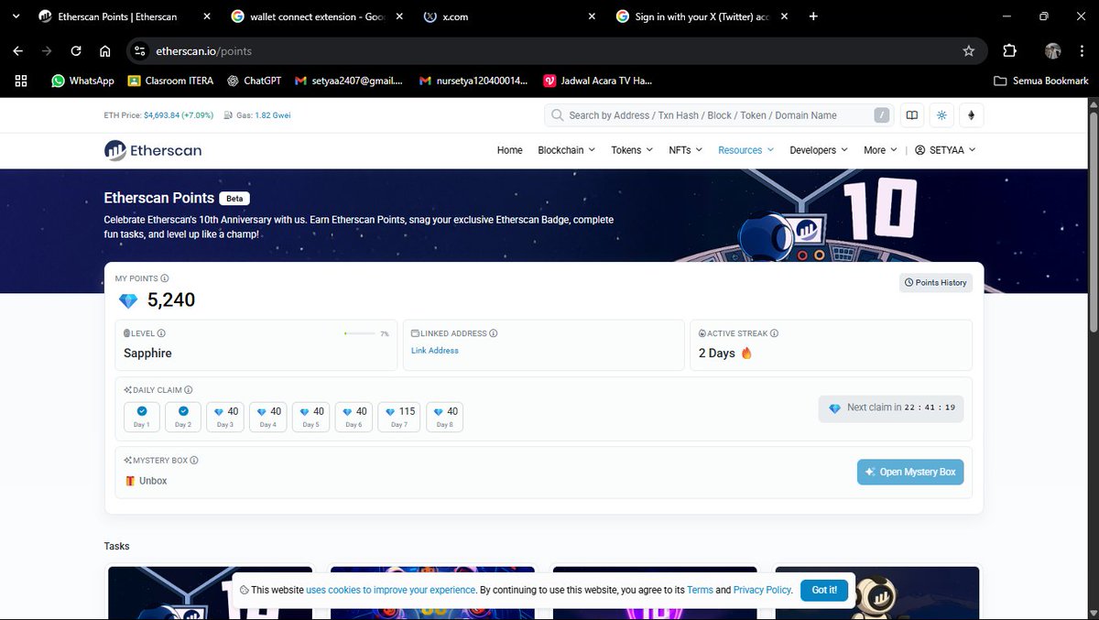The image size is (1099, 620).
Task: Click Points History button
Action: (x=936, y=282)
